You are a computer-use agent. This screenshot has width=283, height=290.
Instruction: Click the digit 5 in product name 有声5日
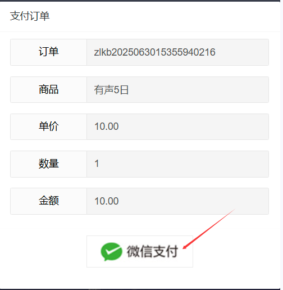coord(116,90)
